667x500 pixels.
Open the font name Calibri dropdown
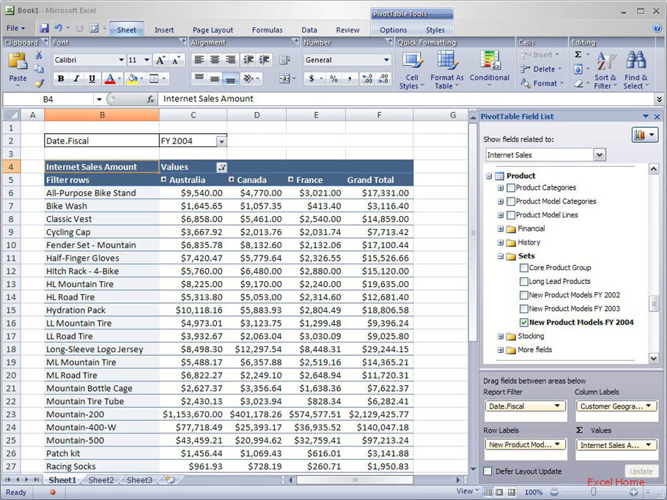tap(121, 60)
